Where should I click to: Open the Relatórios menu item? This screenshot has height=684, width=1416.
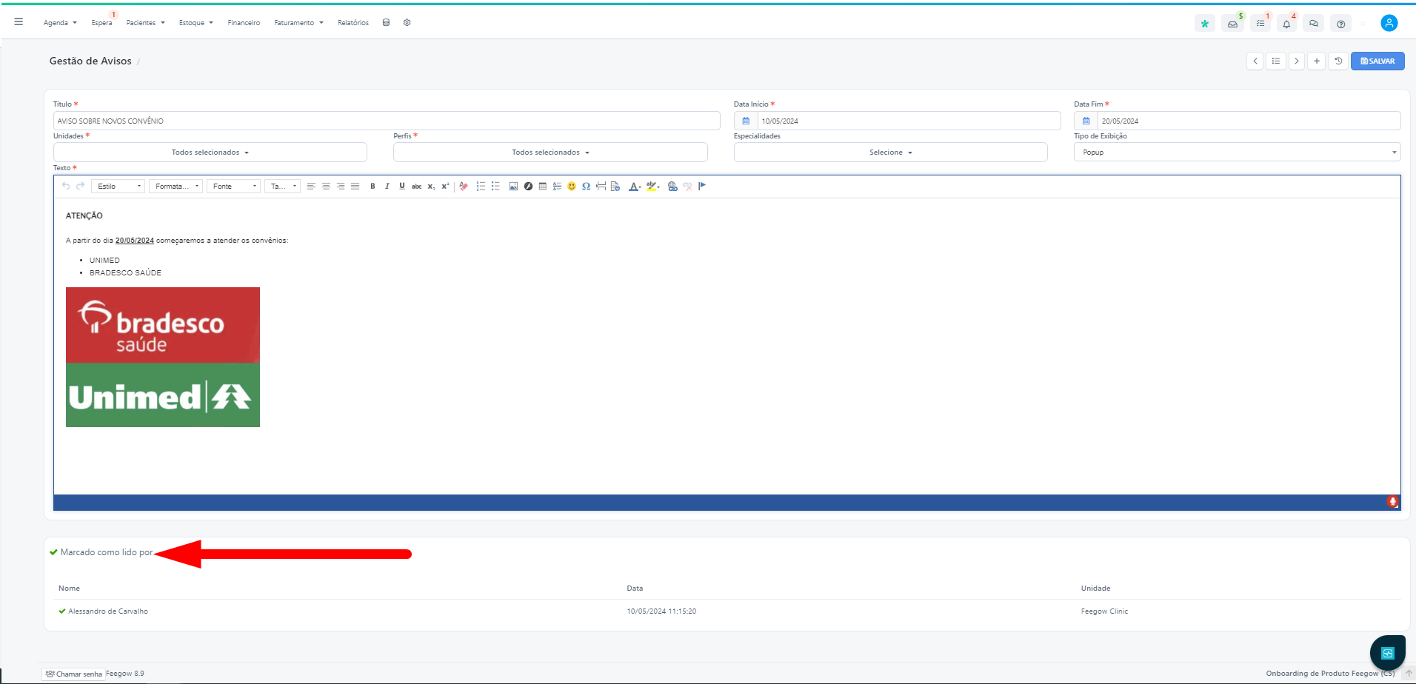tap(353, 23)
